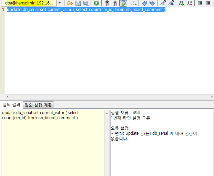
Task: Click the redo arrow icon
Action: 152,3
